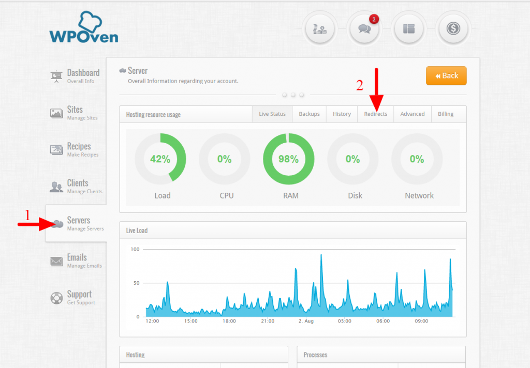
Task: Open the Backups tab
Action: pyautogui.click(x=309, y=114)
